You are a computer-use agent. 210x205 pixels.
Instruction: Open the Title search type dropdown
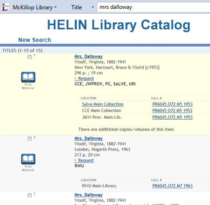coord(83,7)
